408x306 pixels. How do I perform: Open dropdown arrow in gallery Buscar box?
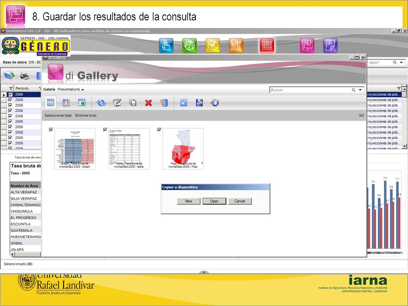(360, 90)
